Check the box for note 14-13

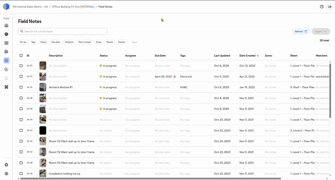[21, 130]
